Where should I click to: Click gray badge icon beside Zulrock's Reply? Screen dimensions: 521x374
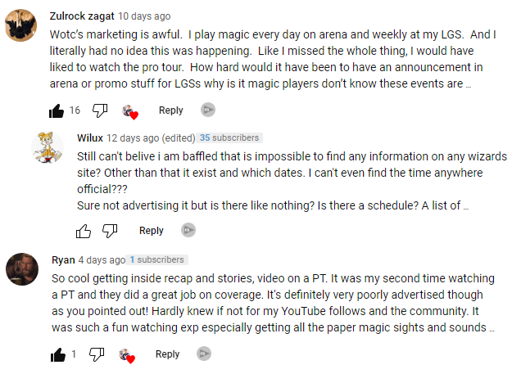pos(208,110)
